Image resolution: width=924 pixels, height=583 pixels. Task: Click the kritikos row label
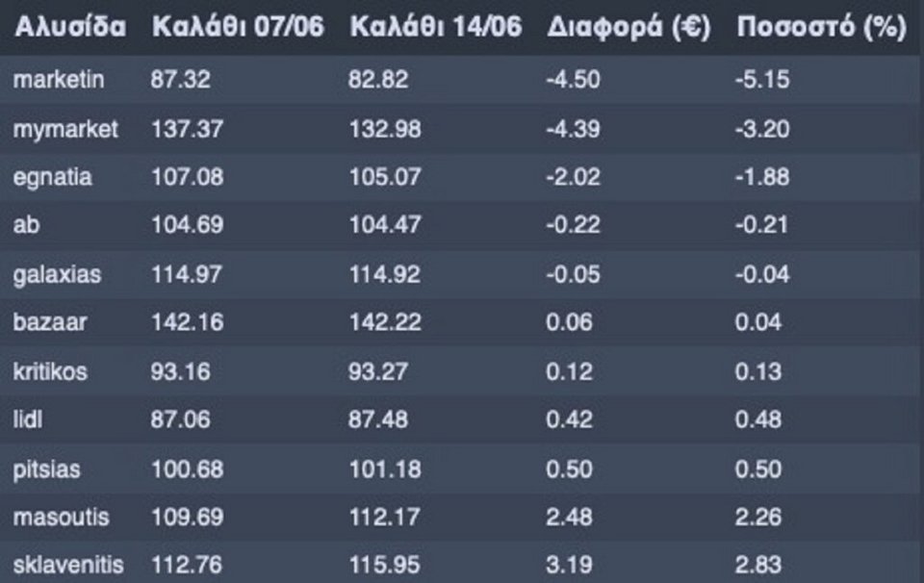[x=50, y=371]
